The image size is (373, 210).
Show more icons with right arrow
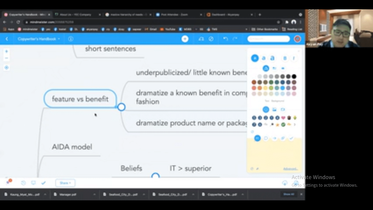[x=295, y=125]
